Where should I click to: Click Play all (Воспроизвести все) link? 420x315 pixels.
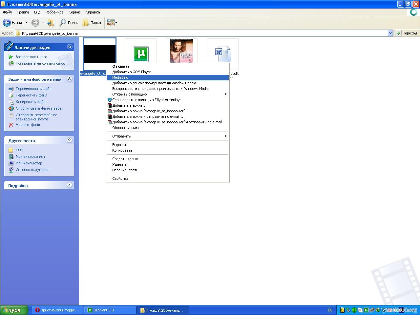[x=31, y=57]
